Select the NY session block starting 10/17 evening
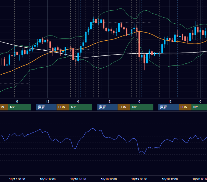The height and width of the screenshot is (182, 207). [81, 107]
